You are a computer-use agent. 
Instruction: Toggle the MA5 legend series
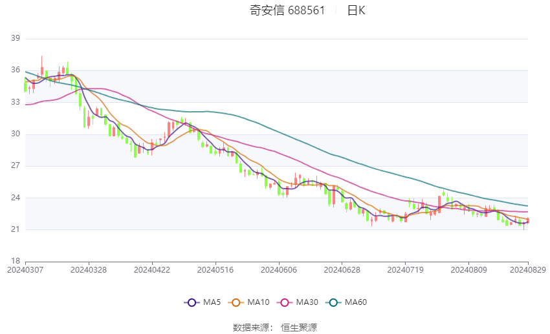(203, 302)
